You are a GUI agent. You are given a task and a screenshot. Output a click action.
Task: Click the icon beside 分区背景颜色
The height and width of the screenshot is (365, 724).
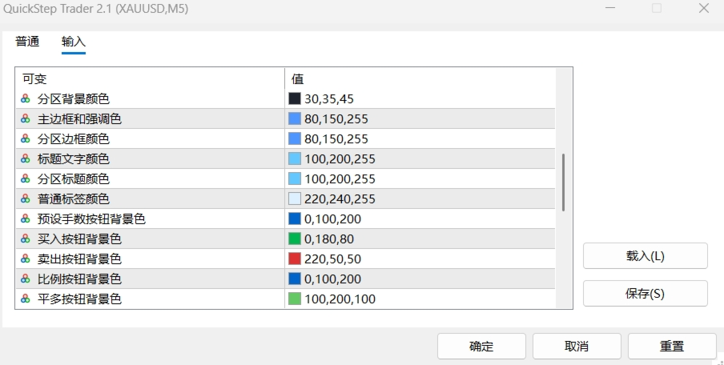pyautogui.click(x=26, y=99)
